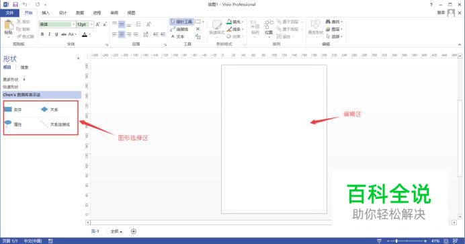Click the text block tool icon

point(198,36)
